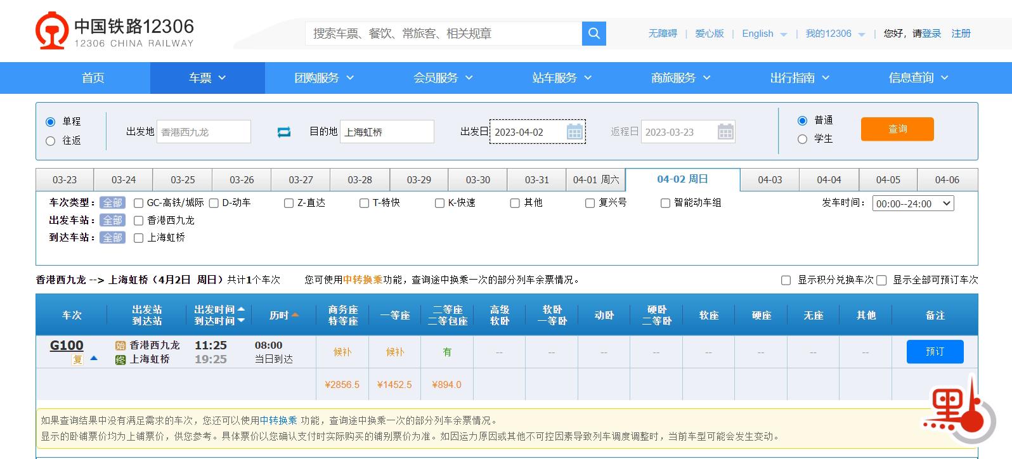Expand 车票 navigation menu
Image resolution: width=1012 pixels, height=459 pixels.
coord(207,78)
